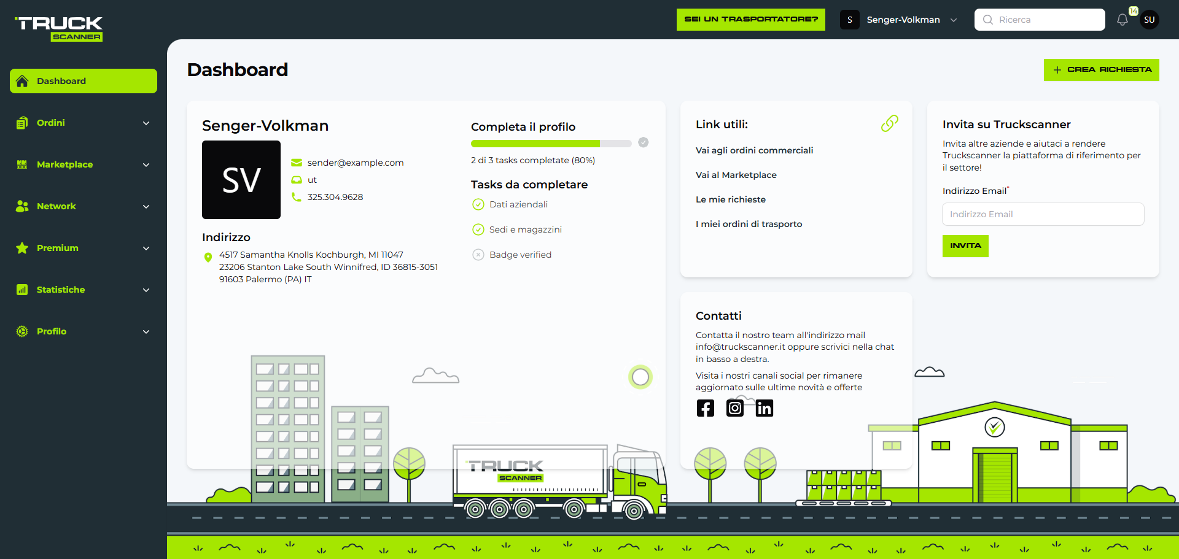Click the Badge verified task label

(520, 255)
